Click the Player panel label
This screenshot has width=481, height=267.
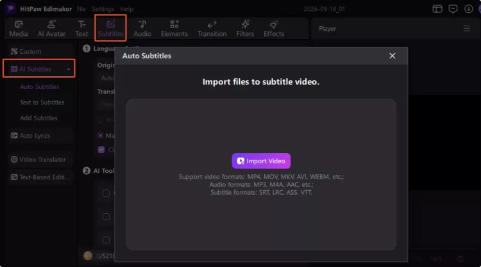click(x=327, y=28)
